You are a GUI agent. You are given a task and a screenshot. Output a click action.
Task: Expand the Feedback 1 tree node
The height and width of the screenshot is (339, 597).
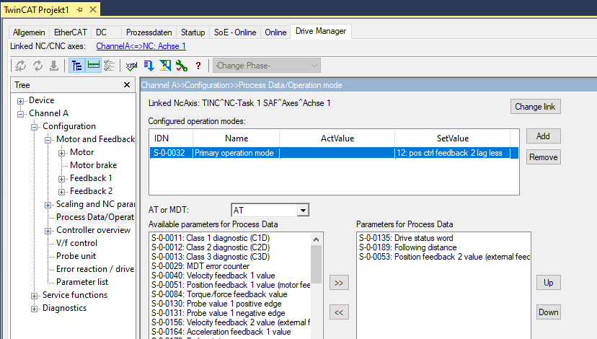pos(62,179)
